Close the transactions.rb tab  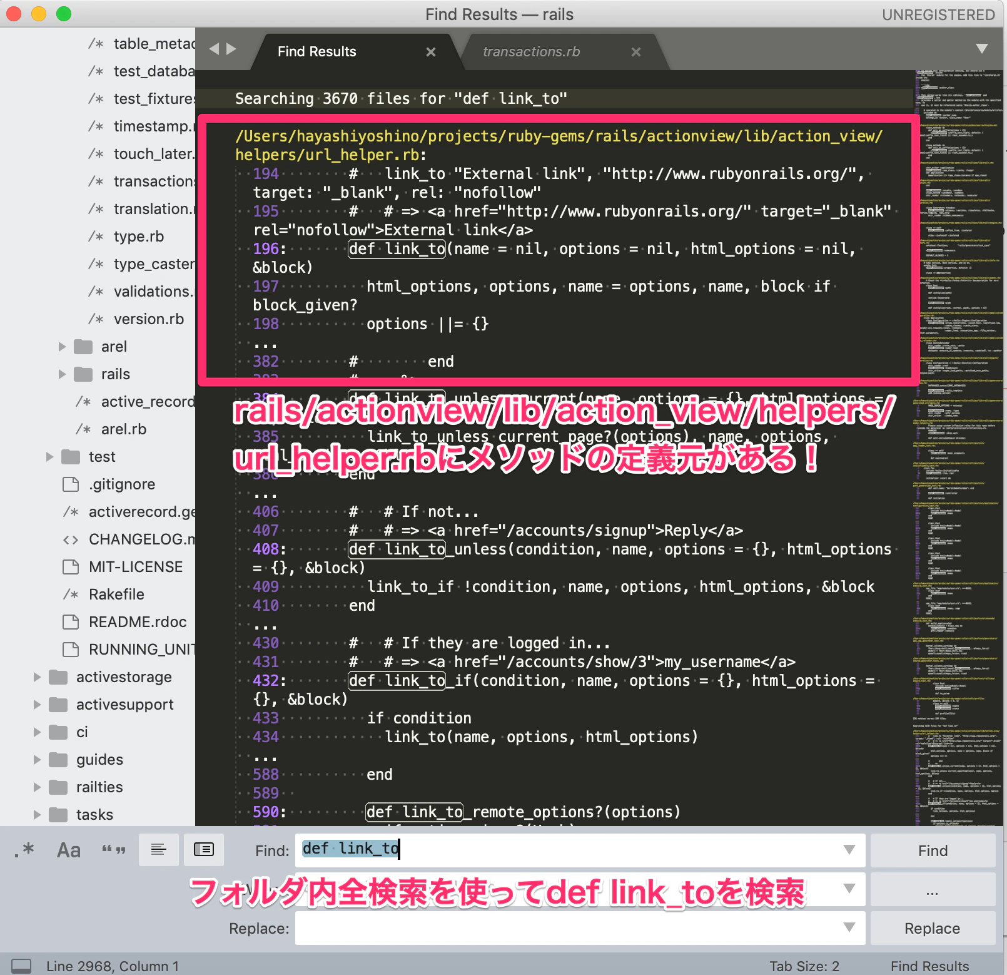[636, 52]
